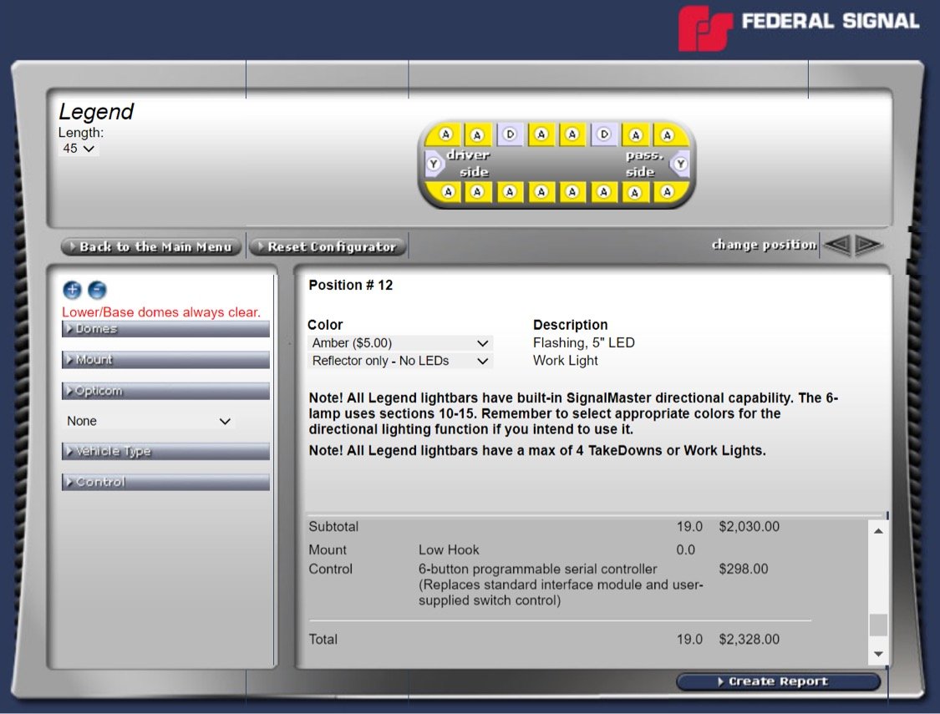
Task: Select fifth A module in lightbar bottom row
Action: coord(572,192)
